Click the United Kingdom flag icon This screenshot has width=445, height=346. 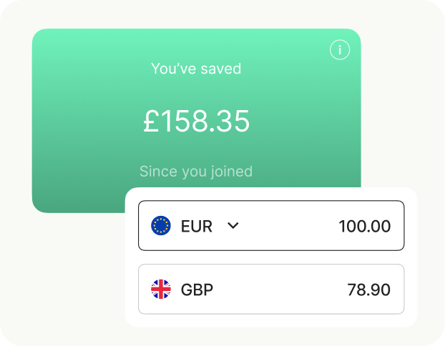(x=161, y=290)
